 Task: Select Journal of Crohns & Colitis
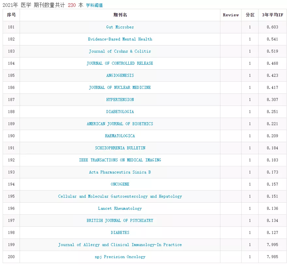pyautogui.click(x=120, y=51)
